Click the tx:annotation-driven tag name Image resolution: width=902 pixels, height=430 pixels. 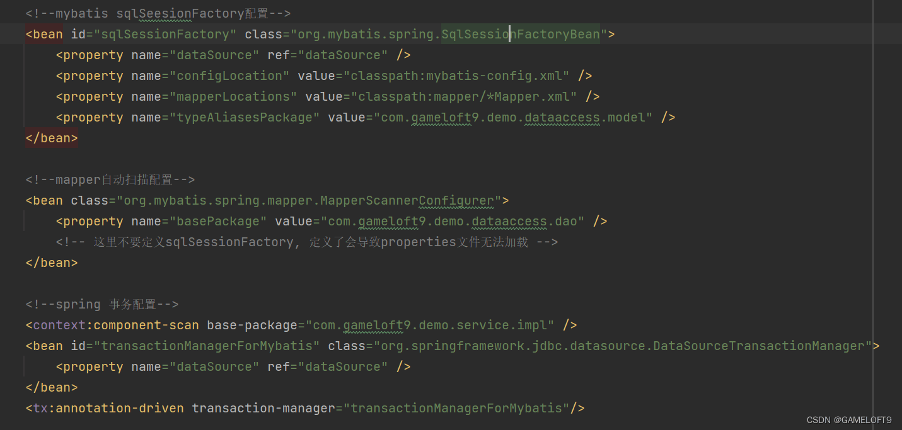pyautogui.click(x=108, y=408)
